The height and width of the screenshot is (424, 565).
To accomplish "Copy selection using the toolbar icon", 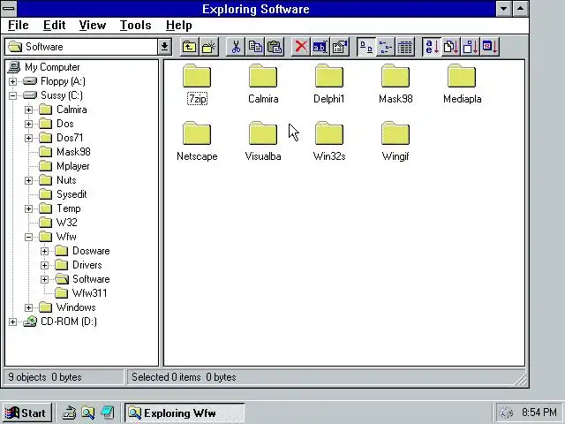I will [255, 47].
